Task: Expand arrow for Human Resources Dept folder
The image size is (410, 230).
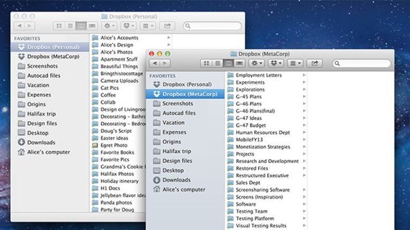Action: [x=304, y=132]
